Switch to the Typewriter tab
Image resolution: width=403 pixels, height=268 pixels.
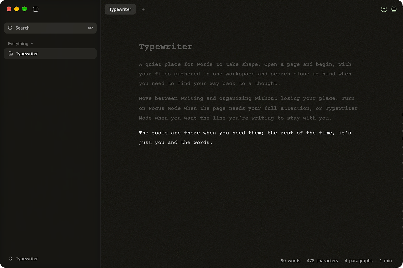coord(120,9)
